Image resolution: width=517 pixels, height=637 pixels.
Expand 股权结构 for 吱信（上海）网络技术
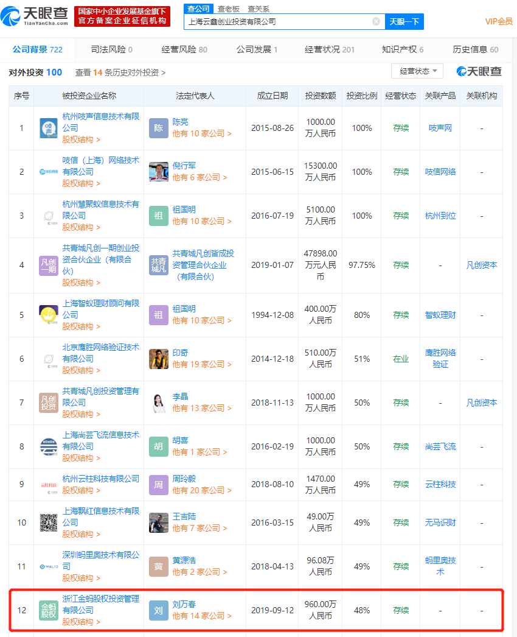click(x=81, y=183)
